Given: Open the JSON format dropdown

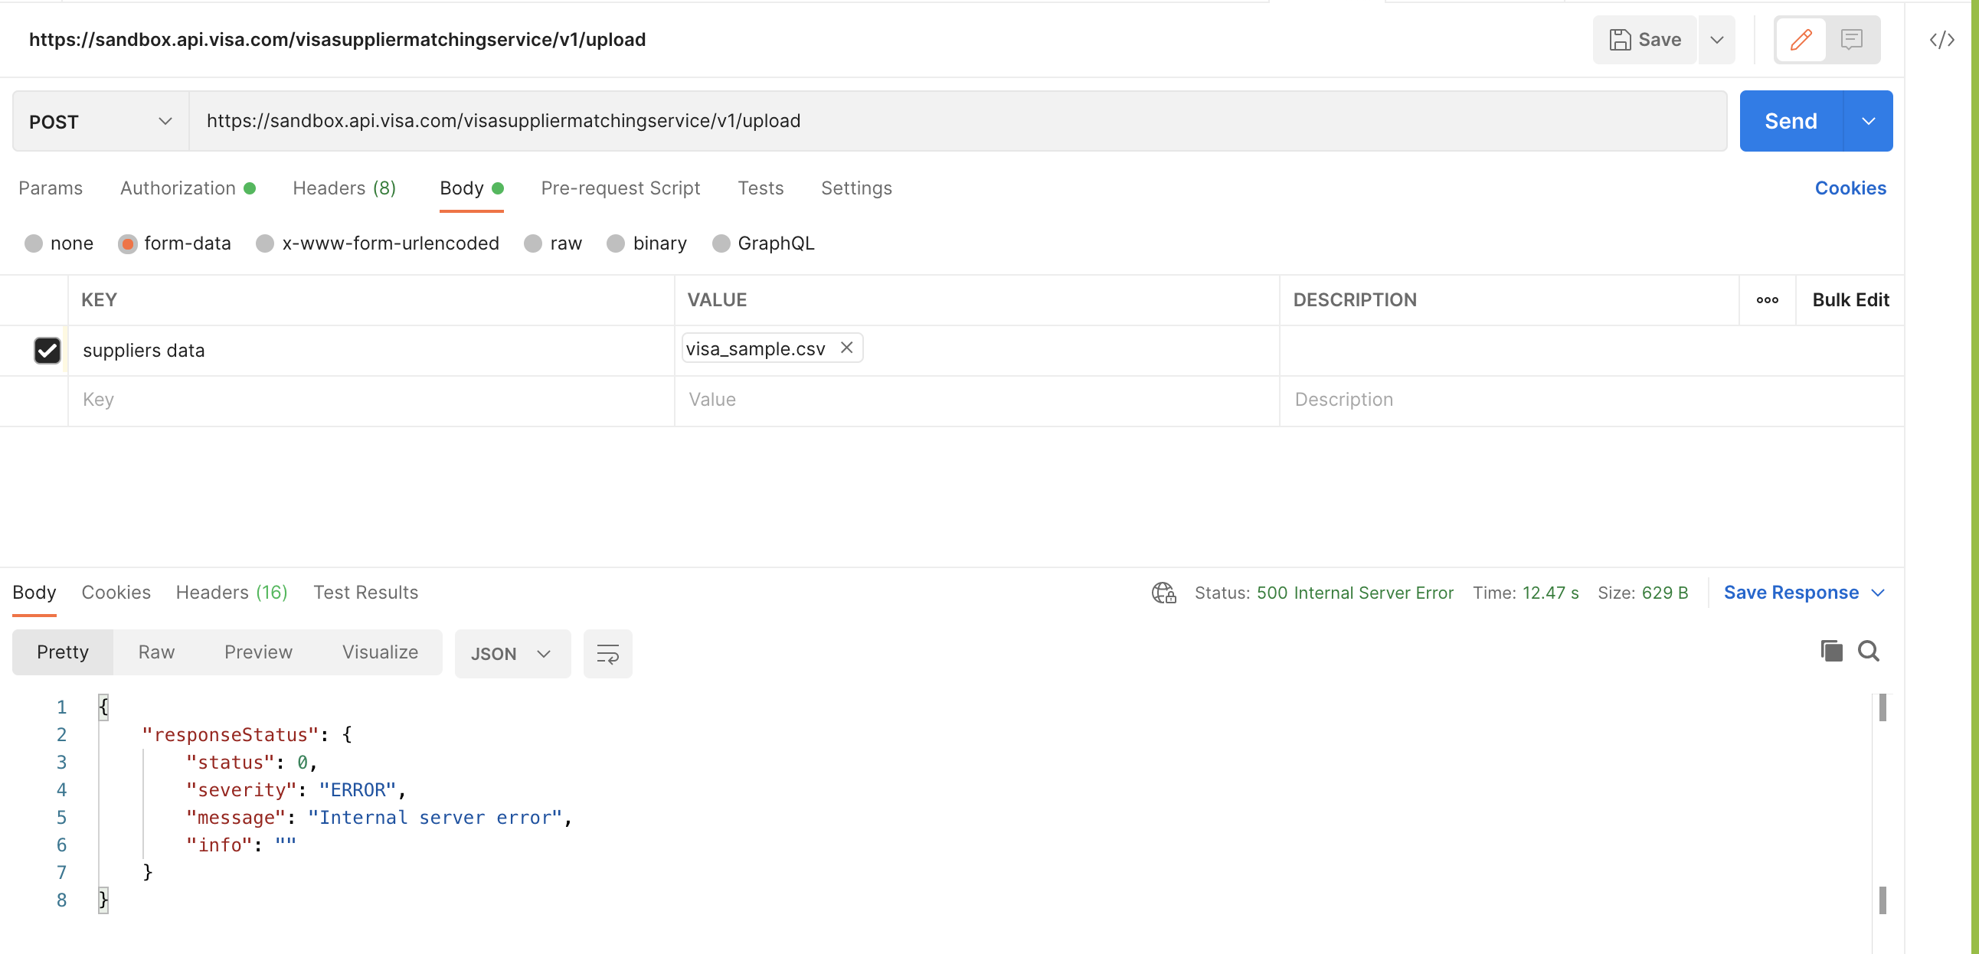Looking at the screenshot, I should pyautogui.click(x=512, y=655).
